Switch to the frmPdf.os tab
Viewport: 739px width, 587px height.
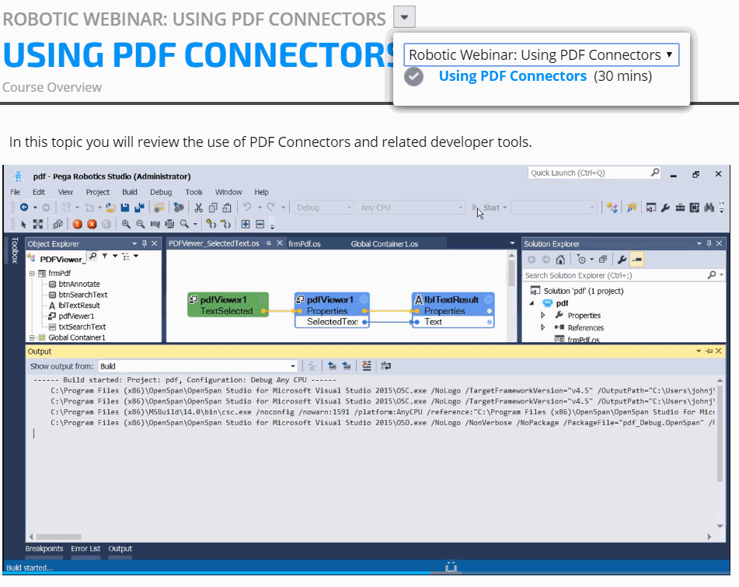[x=305, y=244]
